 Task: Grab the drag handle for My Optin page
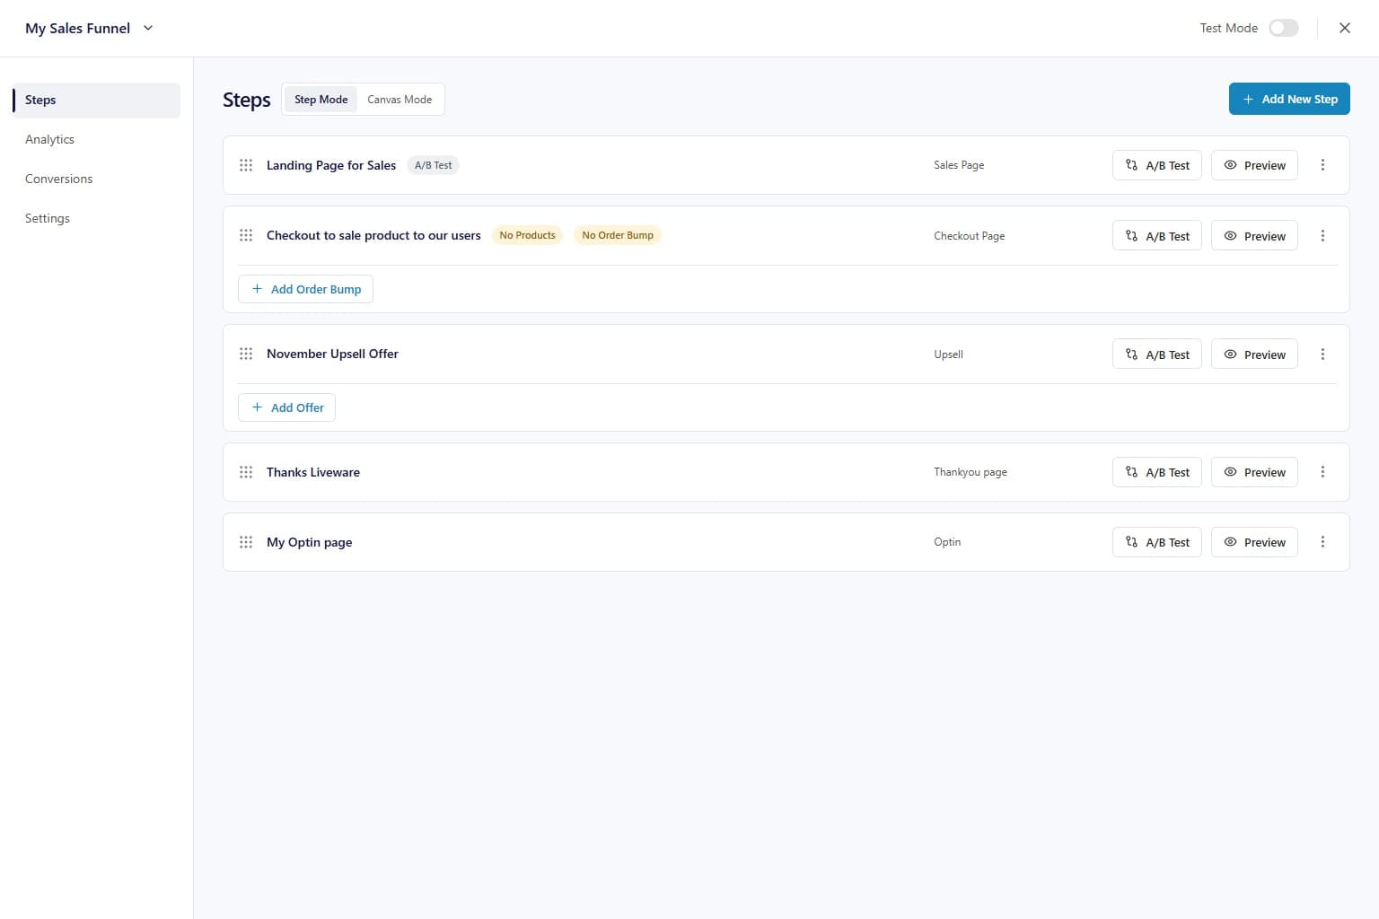(246, 542)
